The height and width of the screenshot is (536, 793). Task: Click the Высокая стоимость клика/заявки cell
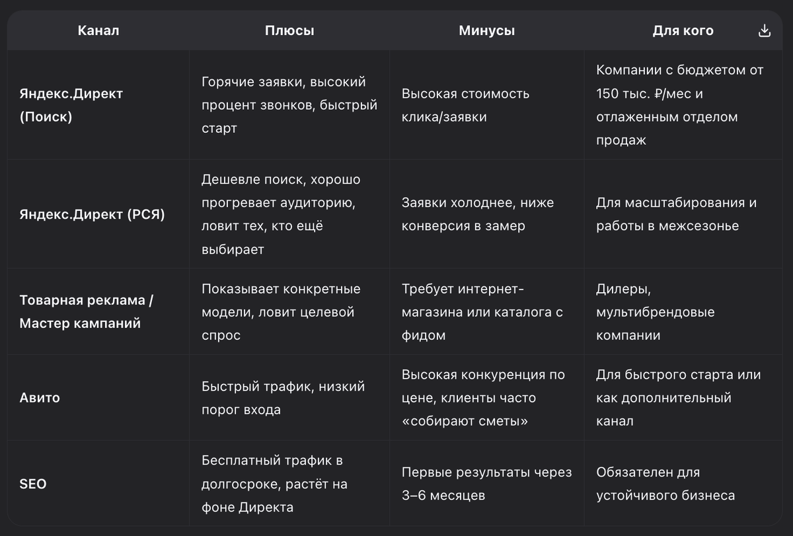(x=465, y=105)
